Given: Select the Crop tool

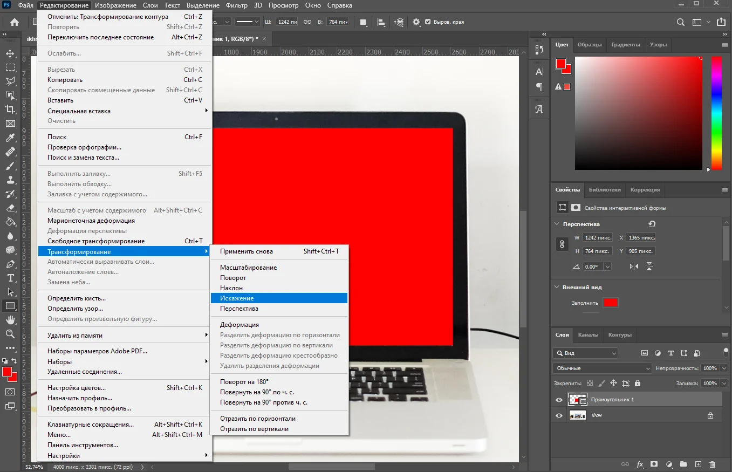Looking at the screenshot, I should (x=10, y=110).
